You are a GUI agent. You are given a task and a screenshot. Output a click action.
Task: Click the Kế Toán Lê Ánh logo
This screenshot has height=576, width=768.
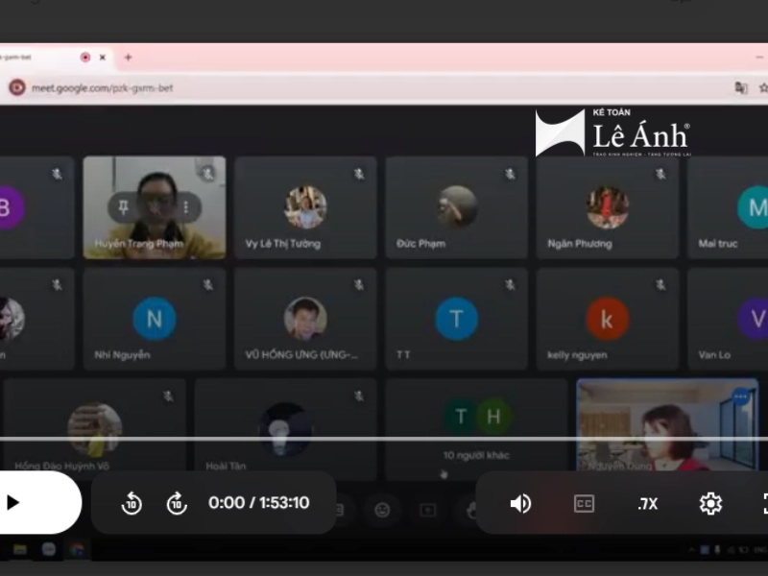[x=612, y=132]
